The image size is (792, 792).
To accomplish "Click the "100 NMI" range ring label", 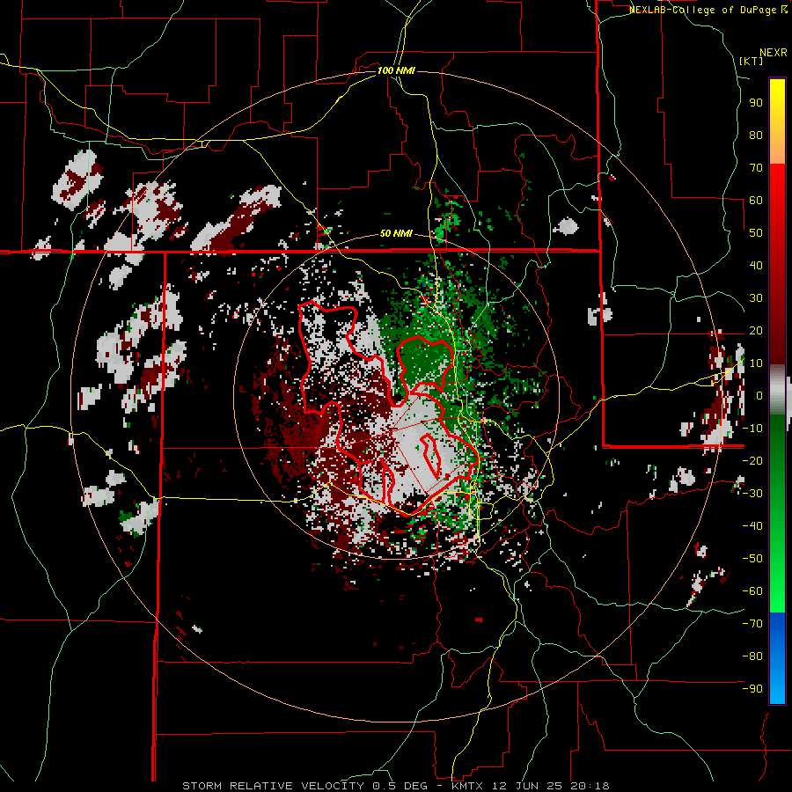I will tap(396, 70).
